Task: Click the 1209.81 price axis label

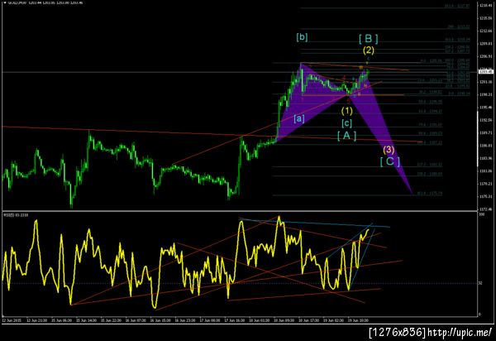Action: (486, 44)
